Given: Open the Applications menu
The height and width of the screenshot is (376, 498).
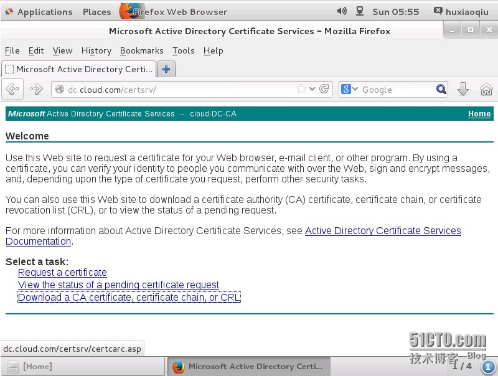Looking at the screenshot, I should pyautogui.click(x=39, y=12).
